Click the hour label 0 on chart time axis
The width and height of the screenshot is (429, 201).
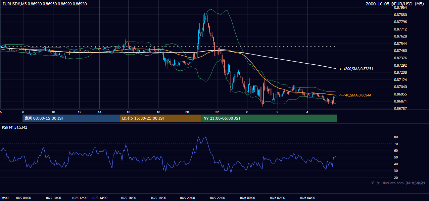[247, 112]
